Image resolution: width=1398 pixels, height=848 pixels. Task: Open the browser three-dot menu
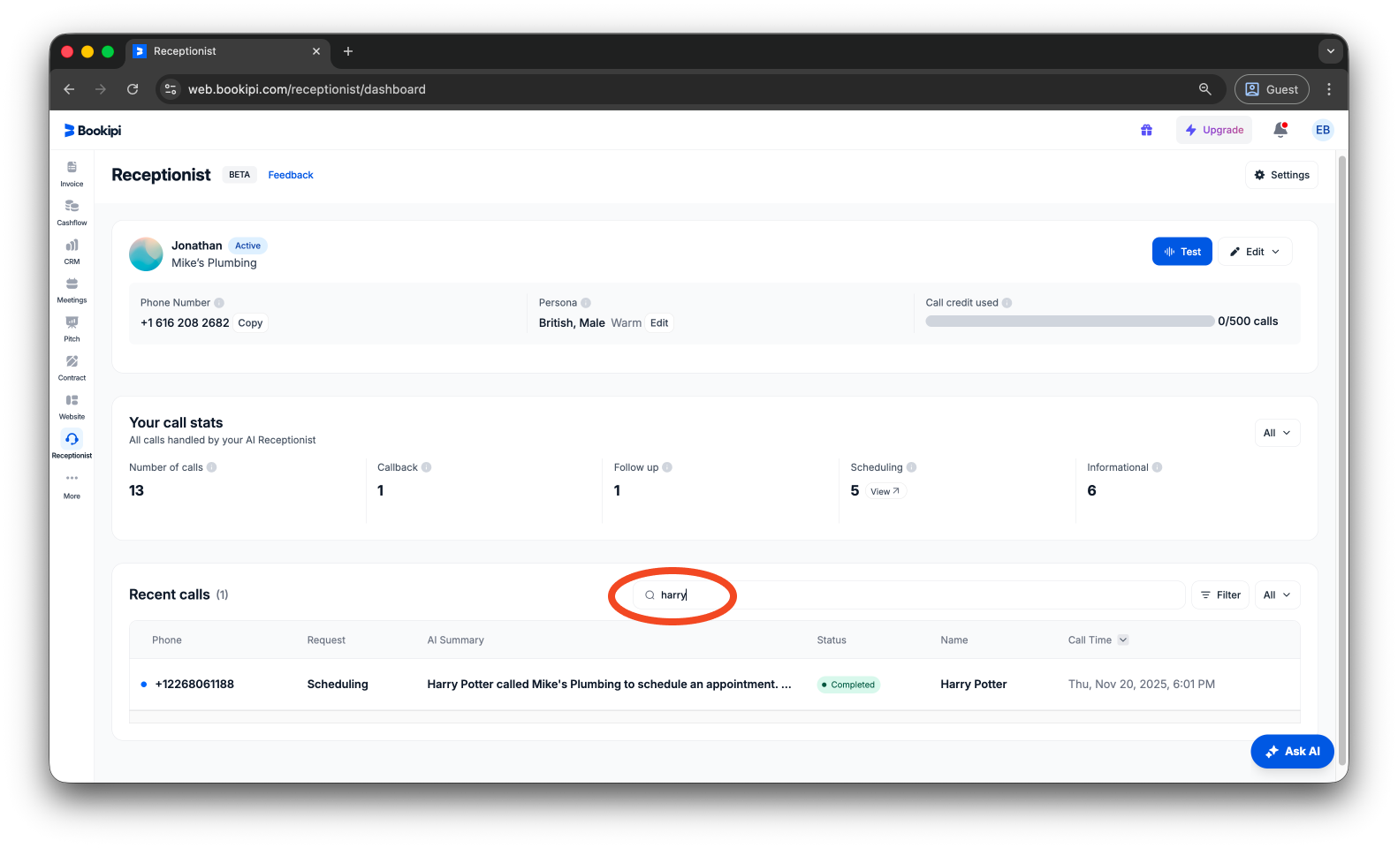pyautogui.click(x=1329, y=89)
